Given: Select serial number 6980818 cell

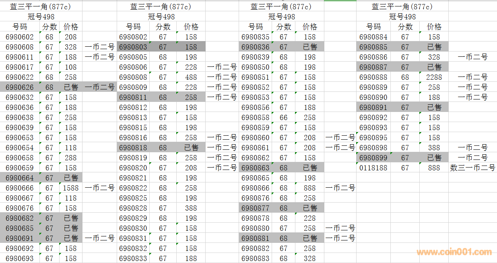Looking at the screenshot, I should click(133, 148).
